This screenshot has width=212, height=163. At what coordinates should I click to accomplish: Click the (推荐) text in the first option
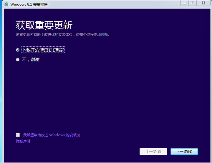[59, 50]
